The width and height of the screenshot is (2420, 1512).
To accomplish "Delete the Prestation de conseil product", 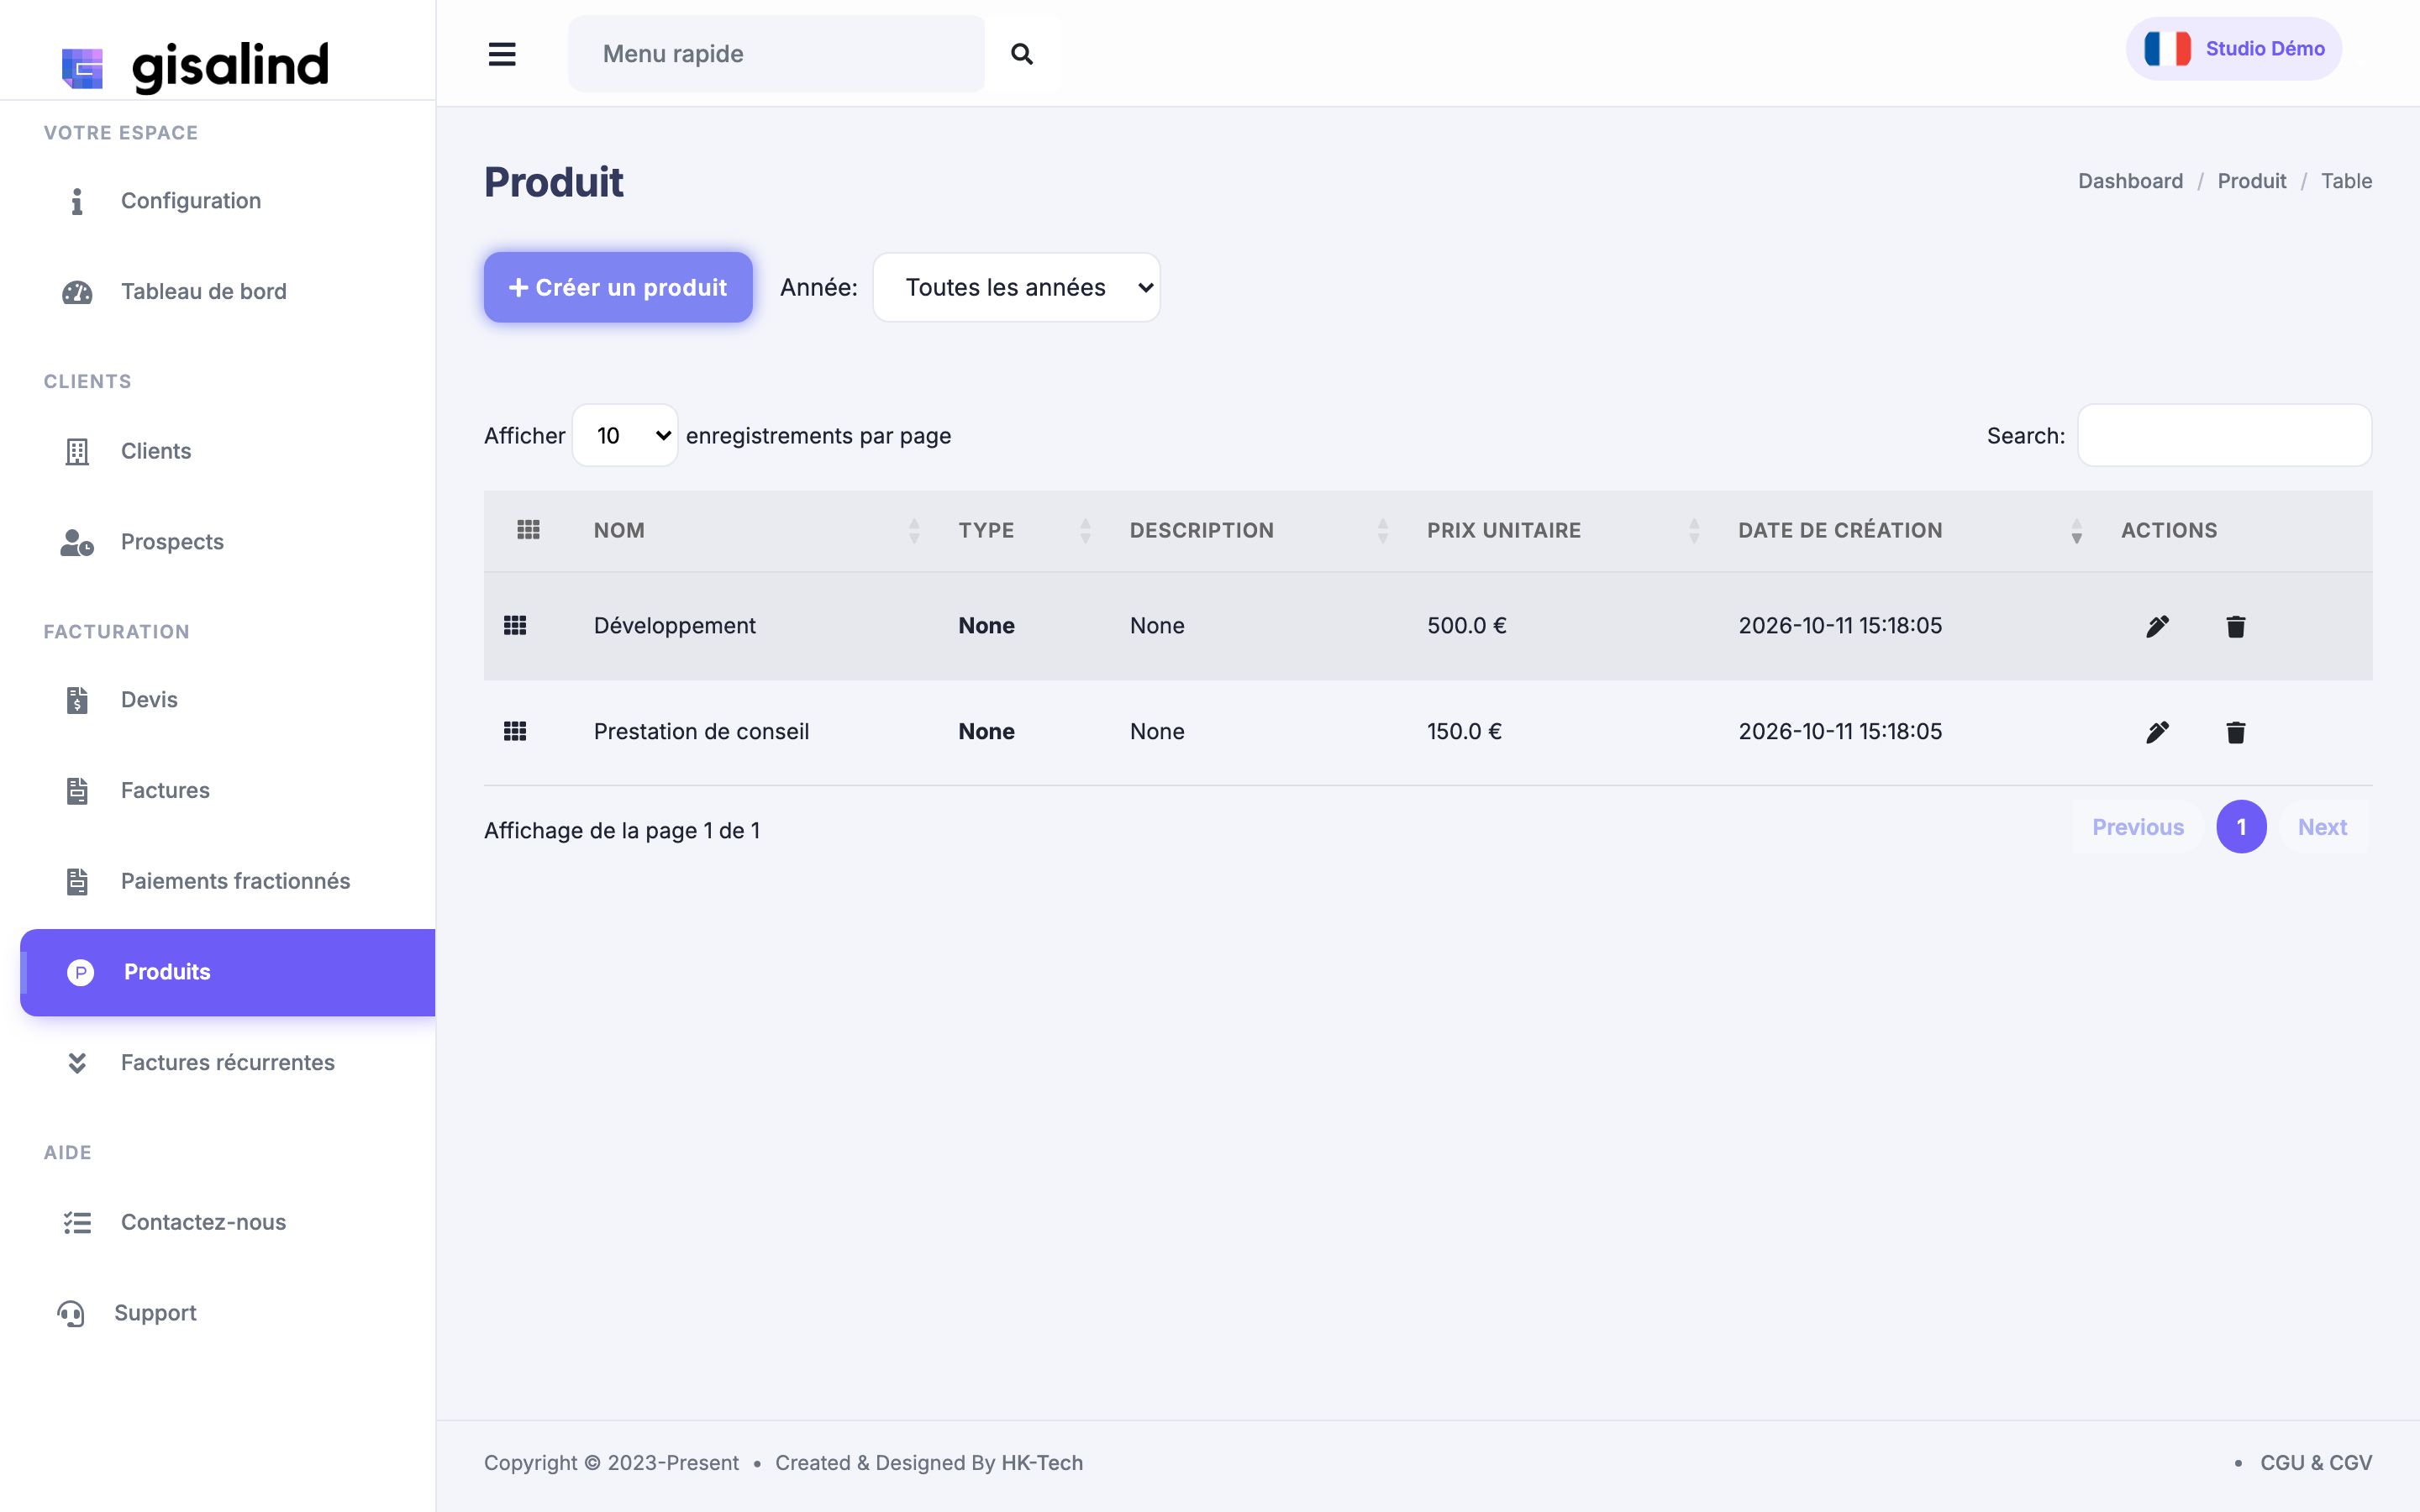I will [x=2236, y=732].
